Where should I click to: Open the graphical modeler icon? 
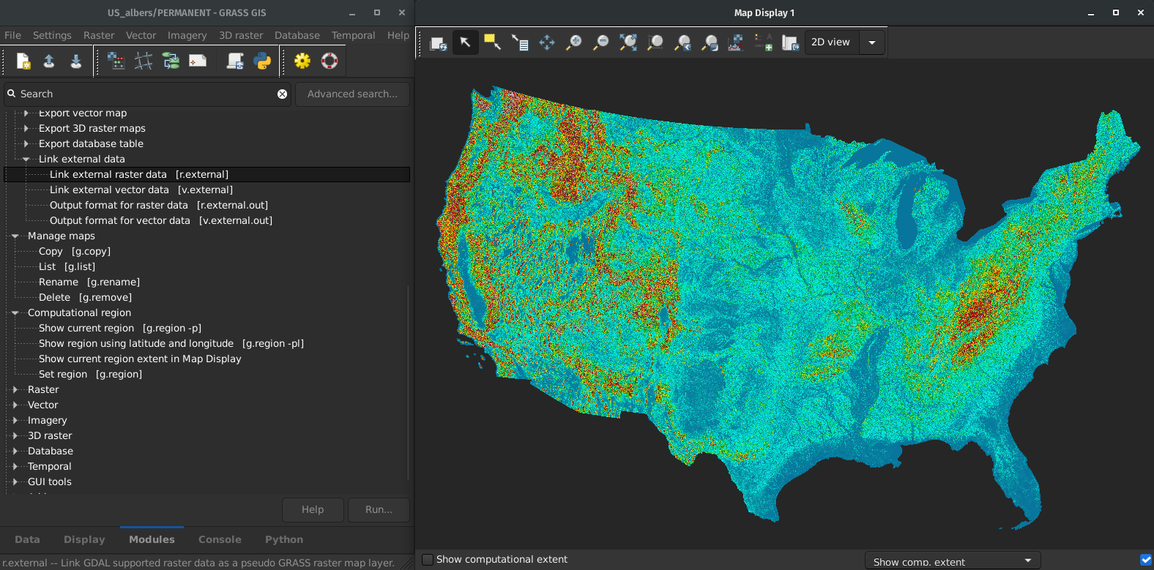click(x=171, y=61)
